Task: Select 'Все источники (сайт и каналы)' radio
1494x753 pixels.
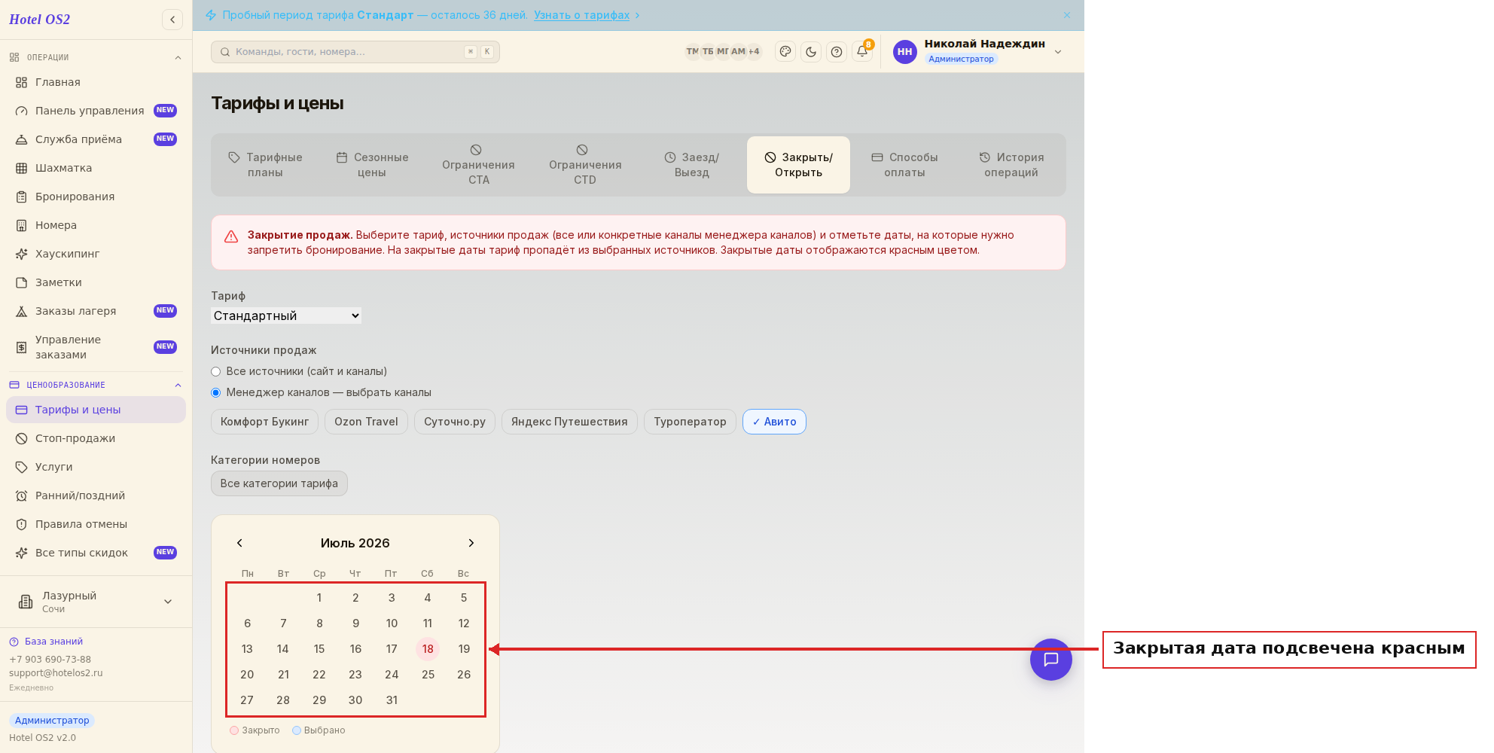Action: click(216, 371)
